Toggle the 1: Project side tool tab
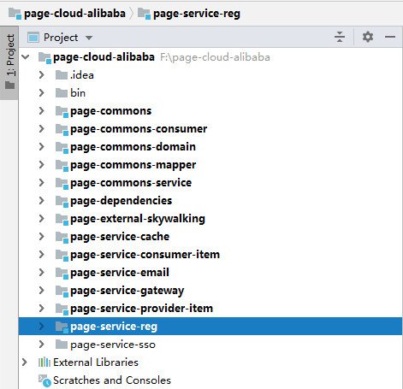The image size is (403, 389). tap(9, 62)
